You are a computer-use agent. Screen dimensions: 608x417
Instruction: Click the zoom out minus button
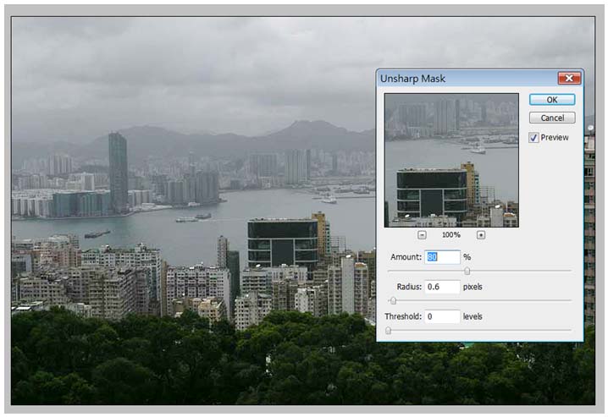point(422,234)
